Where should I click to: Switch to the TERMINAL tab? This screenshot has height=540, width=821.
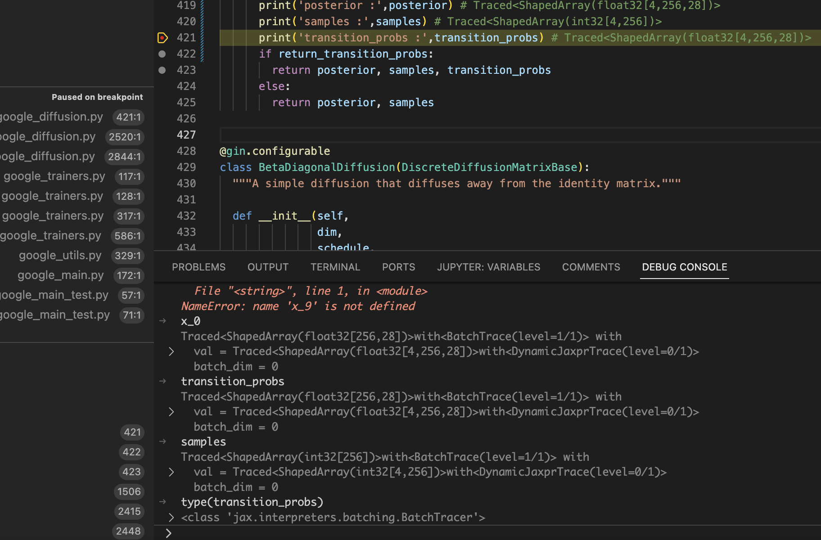click(335, 267)
